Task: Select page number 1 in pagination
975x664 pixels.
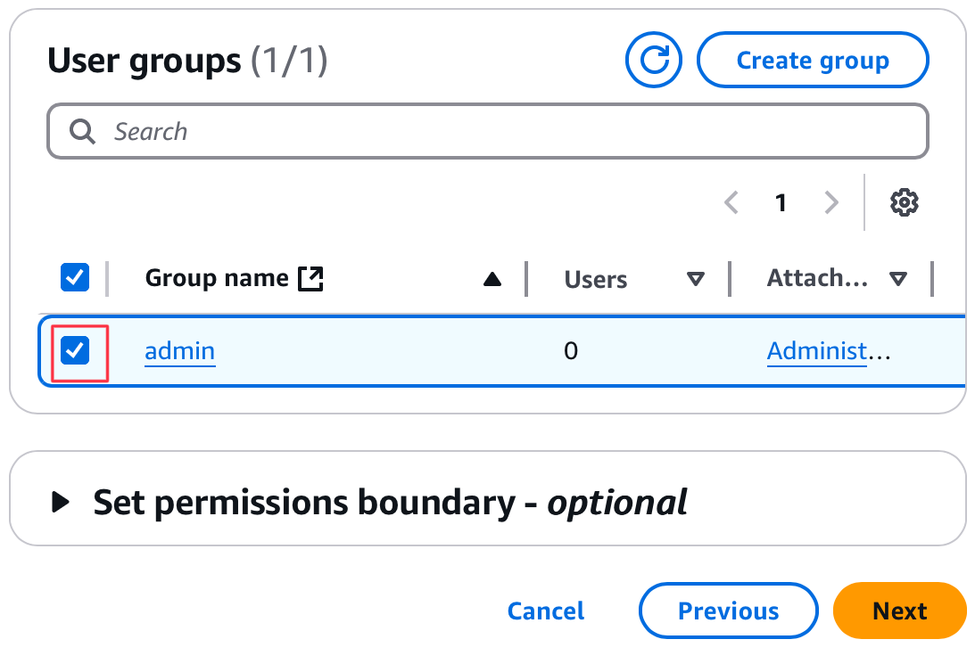Action: (x=781, y=203)
